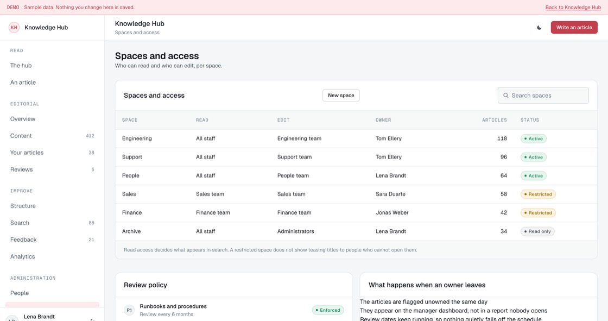The height and width of the screenshot is (321, 608).
Task: Click the Active badge in People row
Action: 534,176
